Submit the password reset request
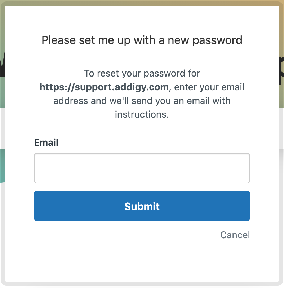284x288 pixels. tap(142, 206)
